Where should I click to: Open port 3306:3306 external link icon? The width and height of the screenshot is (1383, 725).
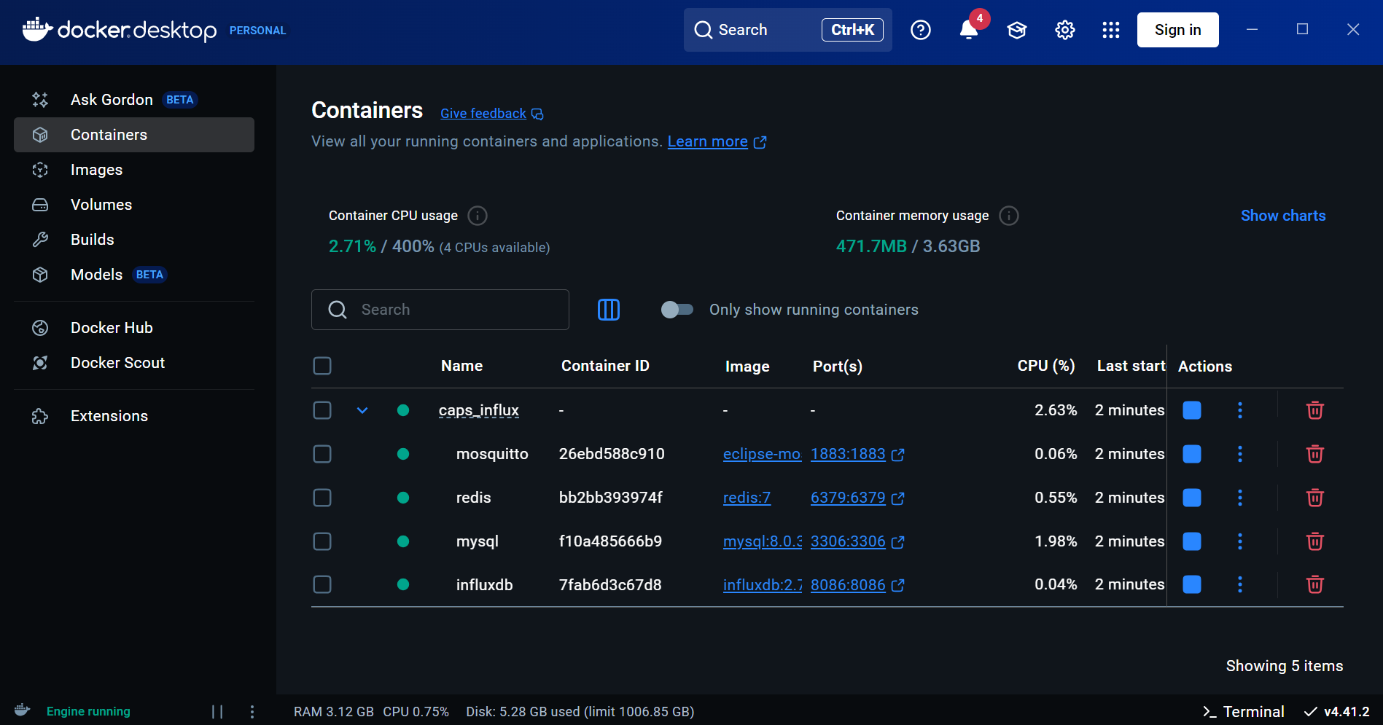click(x=898, y=542)
